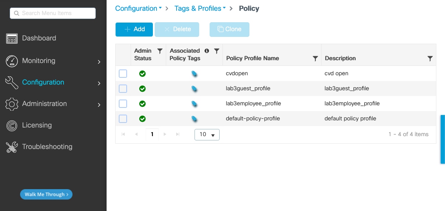Click the Dashboard icon in sidebar
445x211 pixels.
click(x=12, y=38)
